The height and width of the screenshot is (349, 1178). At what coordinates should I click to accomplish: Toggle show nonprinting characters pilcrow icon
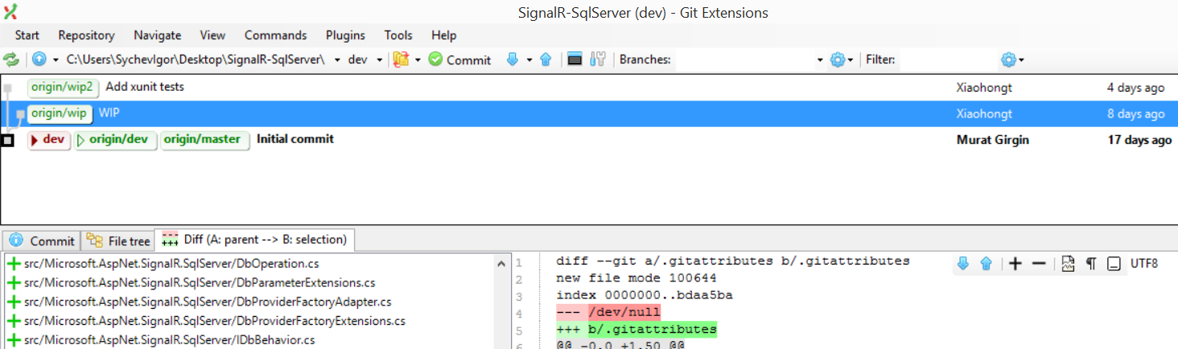coord(1091,264)
